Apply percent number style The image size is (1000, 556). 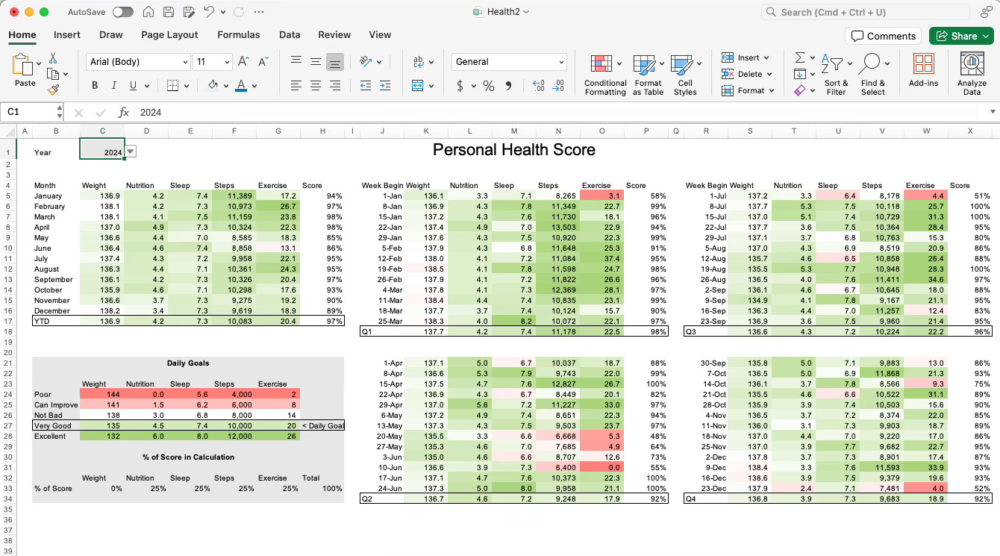tap(489, 86)
